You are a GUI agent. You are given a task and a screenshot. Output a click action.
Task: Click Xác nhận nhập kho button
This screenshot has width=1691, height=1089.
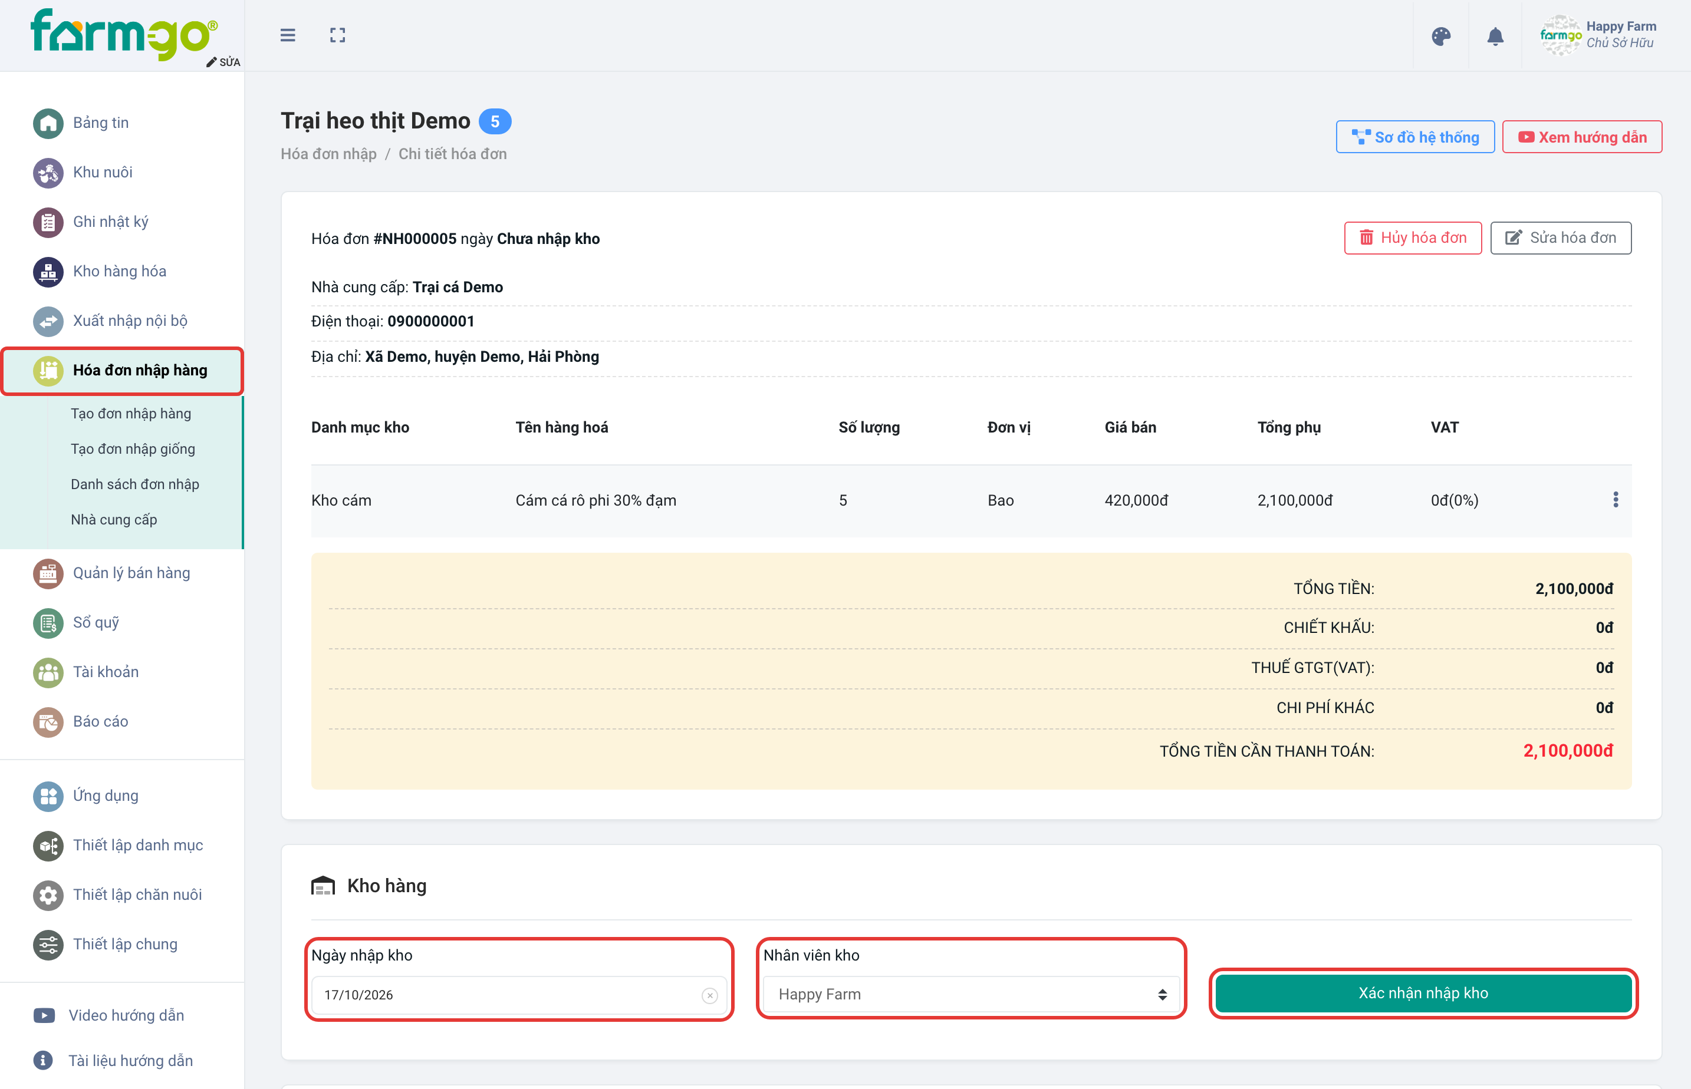(x=1423, y=993)
